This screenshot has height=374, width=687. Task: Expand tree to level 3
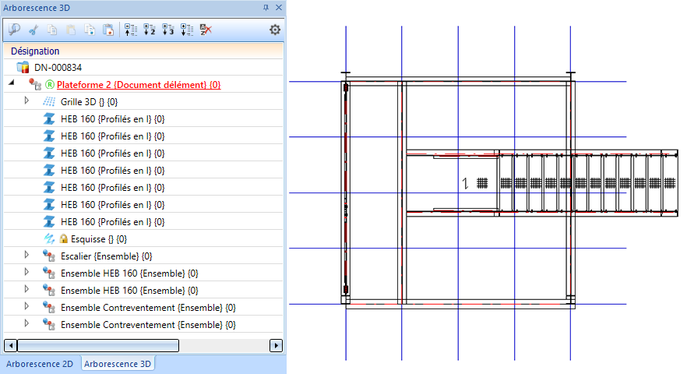point(168,30)
